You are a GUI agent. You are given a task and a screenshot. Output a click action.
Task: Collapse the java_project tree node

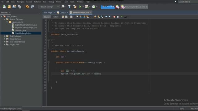coord(2,16)
